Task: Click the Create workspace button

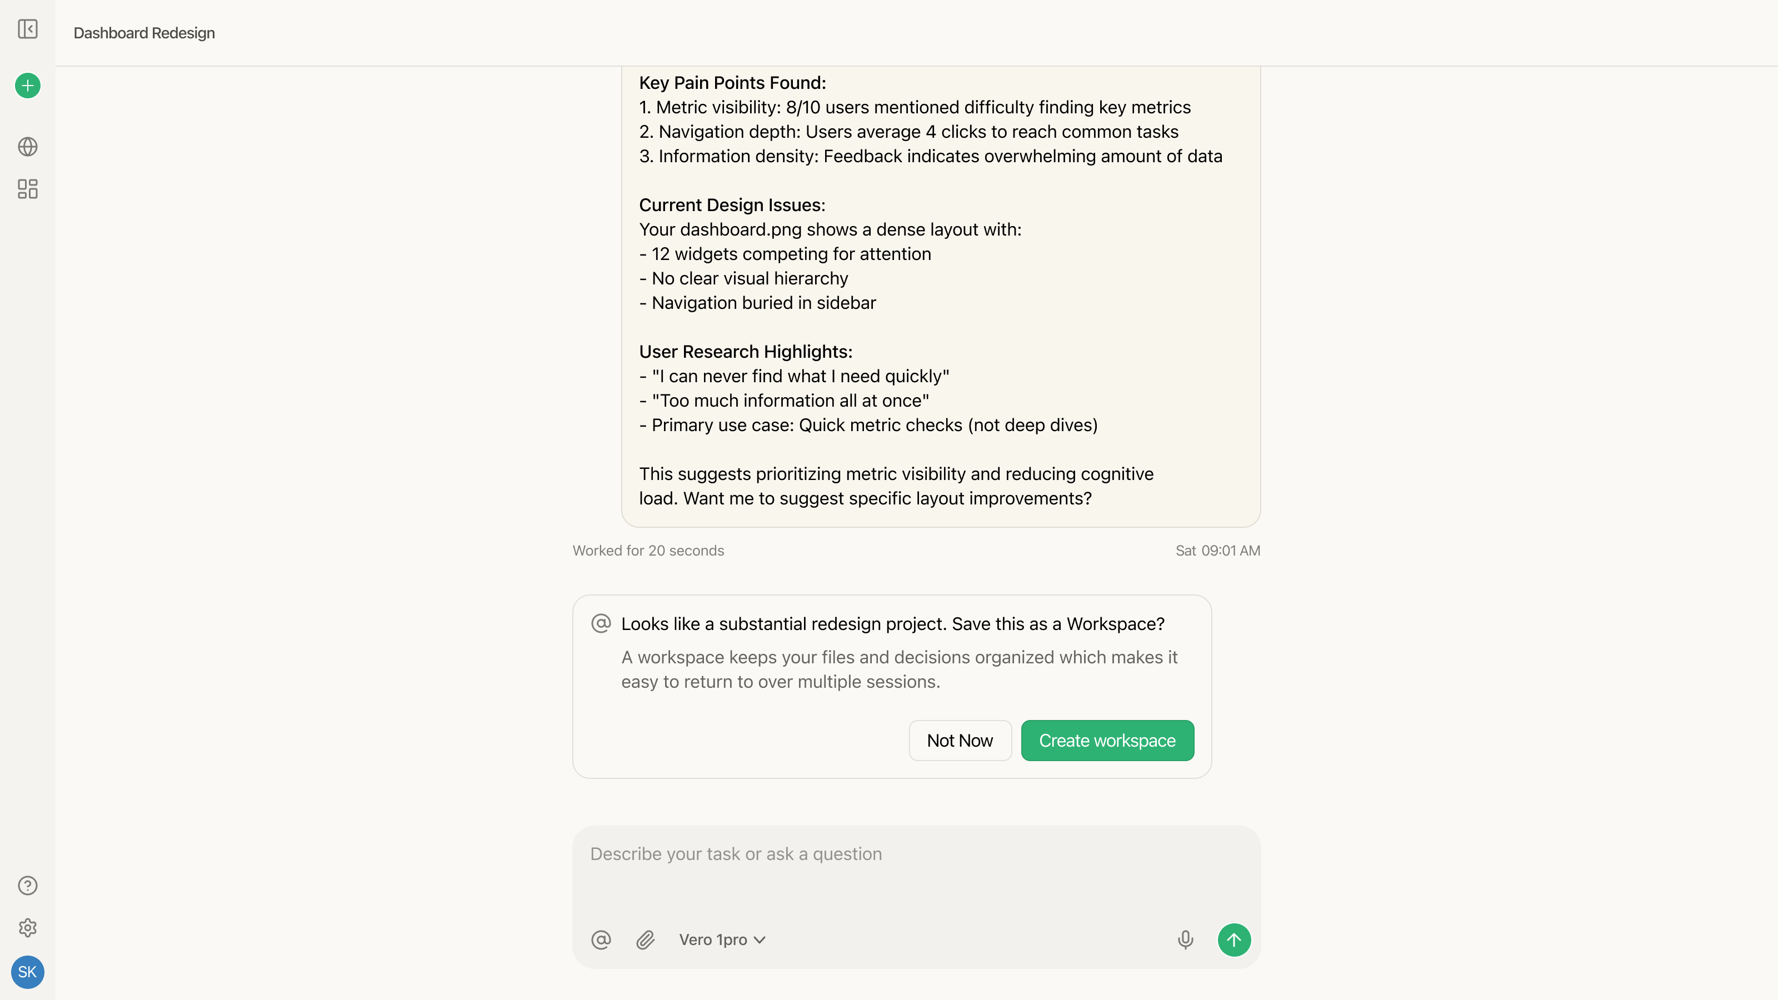Action: coord(1107,741)
